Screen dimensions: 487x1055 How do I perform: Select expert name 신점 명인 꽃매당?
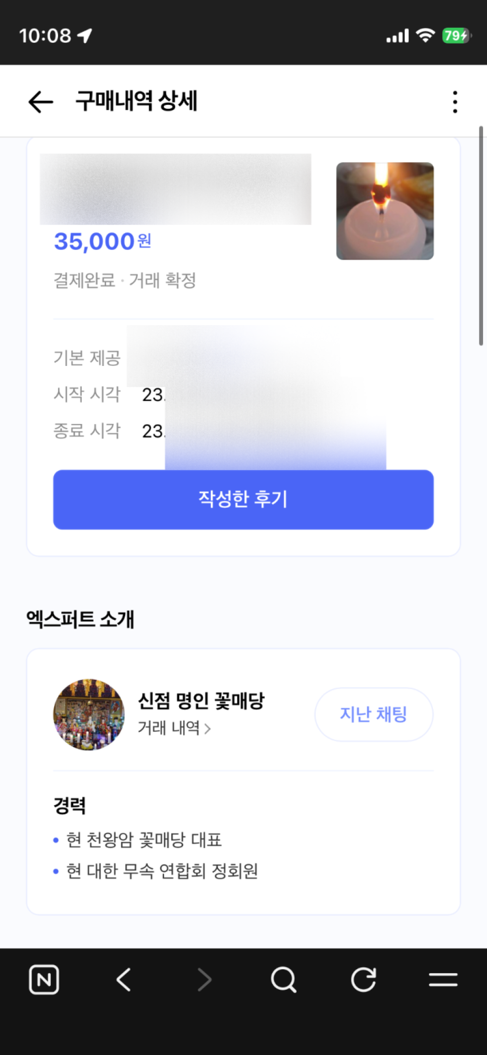[x=201, y=701]
